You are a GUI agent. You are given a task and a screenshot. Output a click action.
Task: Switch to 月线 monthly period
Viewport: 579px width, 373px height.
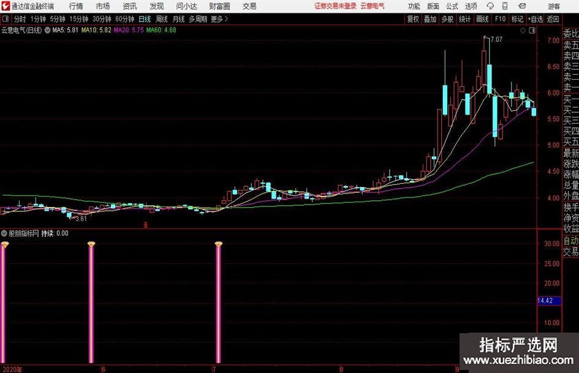[178, 19]
